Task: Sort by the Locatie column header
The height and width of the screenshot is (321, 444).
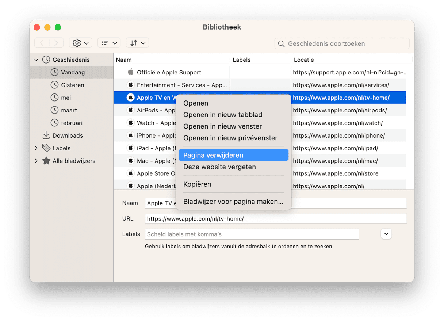Action: [351, 60]
